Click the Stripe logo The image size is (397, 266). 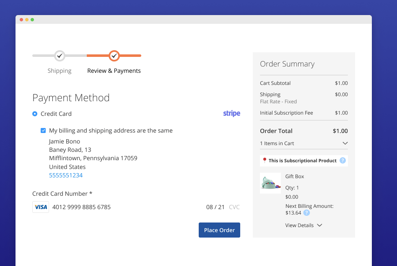(x=231, y=113)
